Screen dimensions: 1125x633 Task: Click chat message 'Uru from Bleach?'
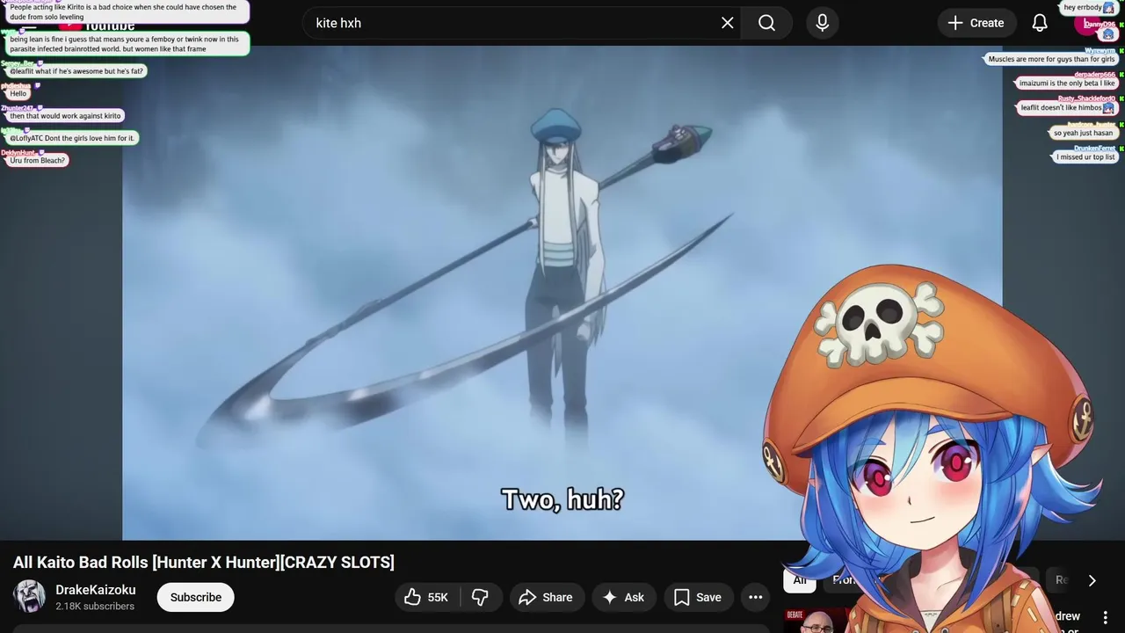point(39,161)
